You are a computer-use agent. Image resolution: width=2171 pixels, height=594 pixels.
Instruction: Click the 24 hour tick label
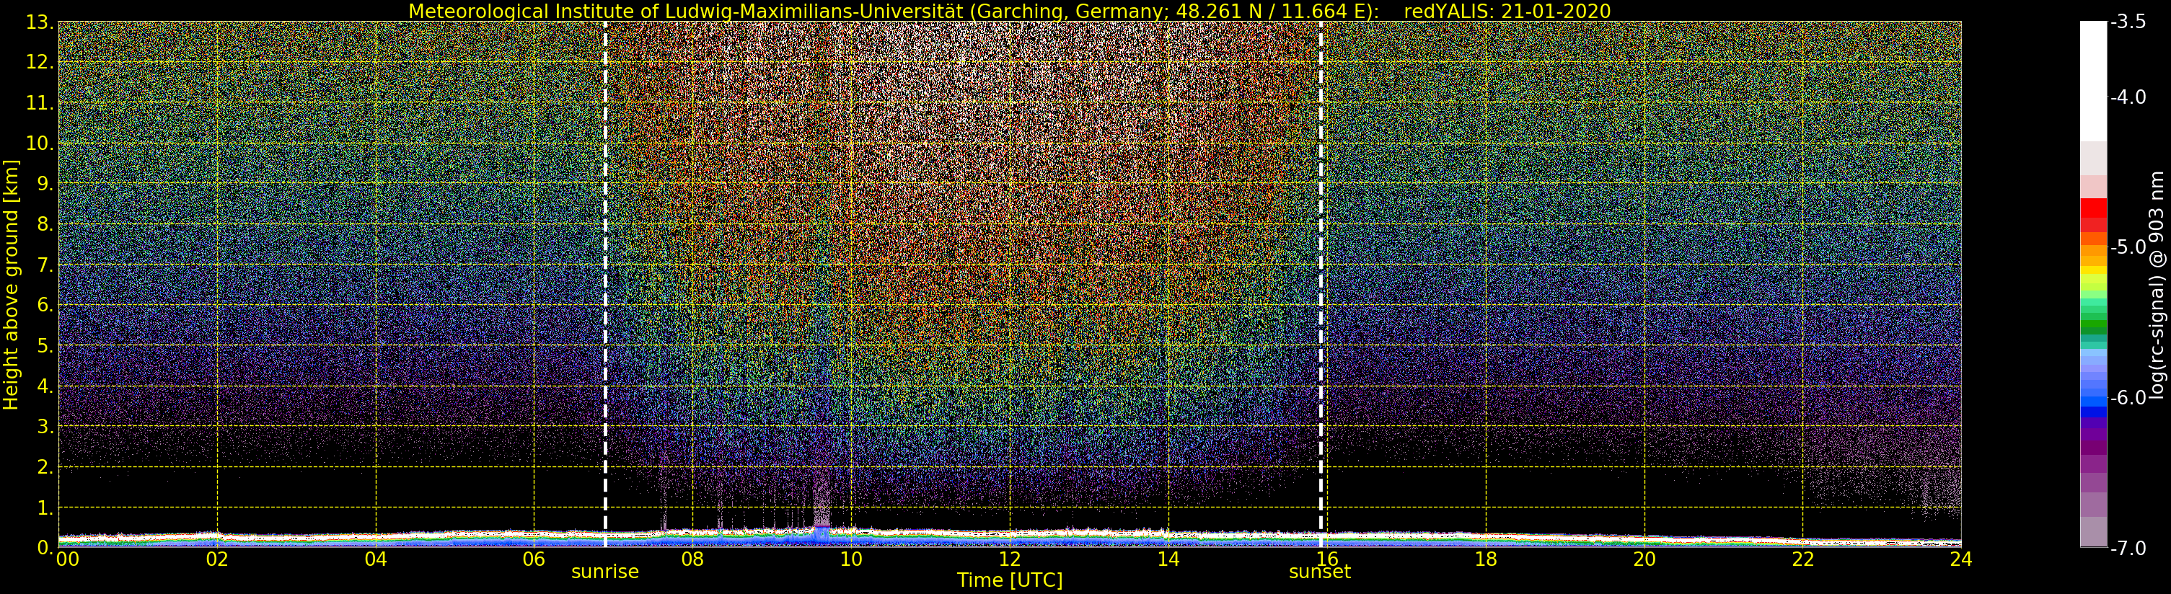tap(1961, 559)
